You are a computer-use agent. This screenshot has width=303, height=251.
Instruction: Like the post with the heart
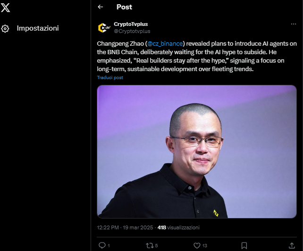click(197, 245)
